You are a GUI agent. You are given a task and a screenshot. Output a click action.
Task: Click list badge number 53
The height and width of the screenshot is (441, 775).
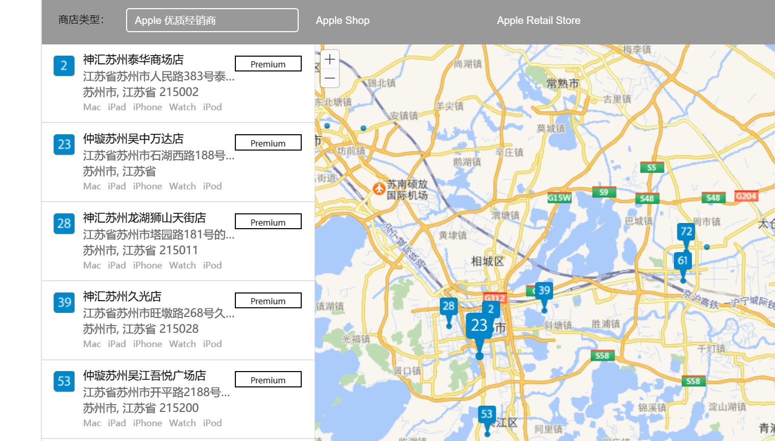(x=64, y=381)
